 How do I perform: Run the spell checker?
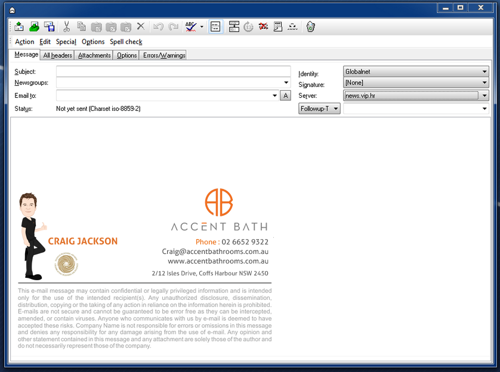pos(190,26)
